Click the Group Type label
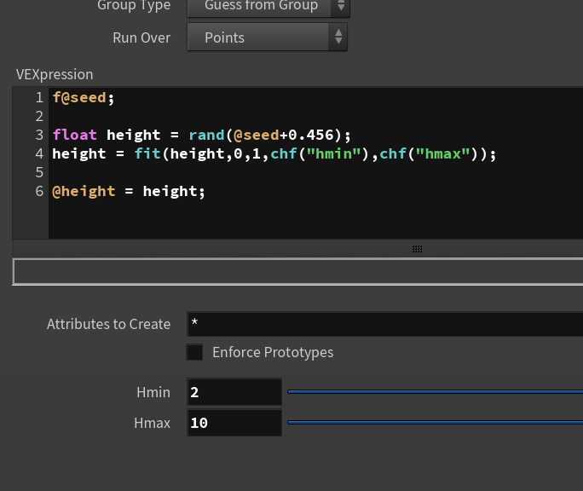 coord(134,6)
